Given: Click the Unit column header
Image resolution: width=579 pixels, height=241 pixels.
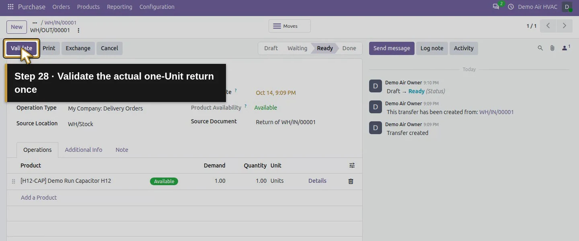Looking at the screenshot, I should pos(276,165).
